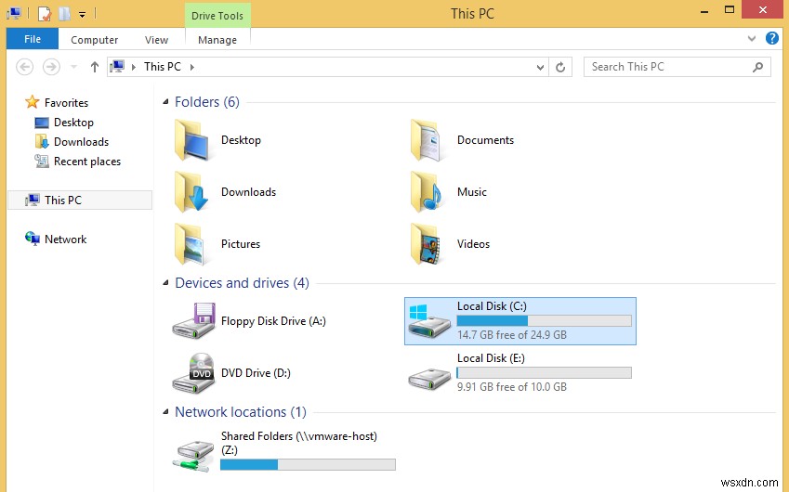Click the This PC system icon in title bar
Viewport: 789px width, 492px height.
click(14, 14)
